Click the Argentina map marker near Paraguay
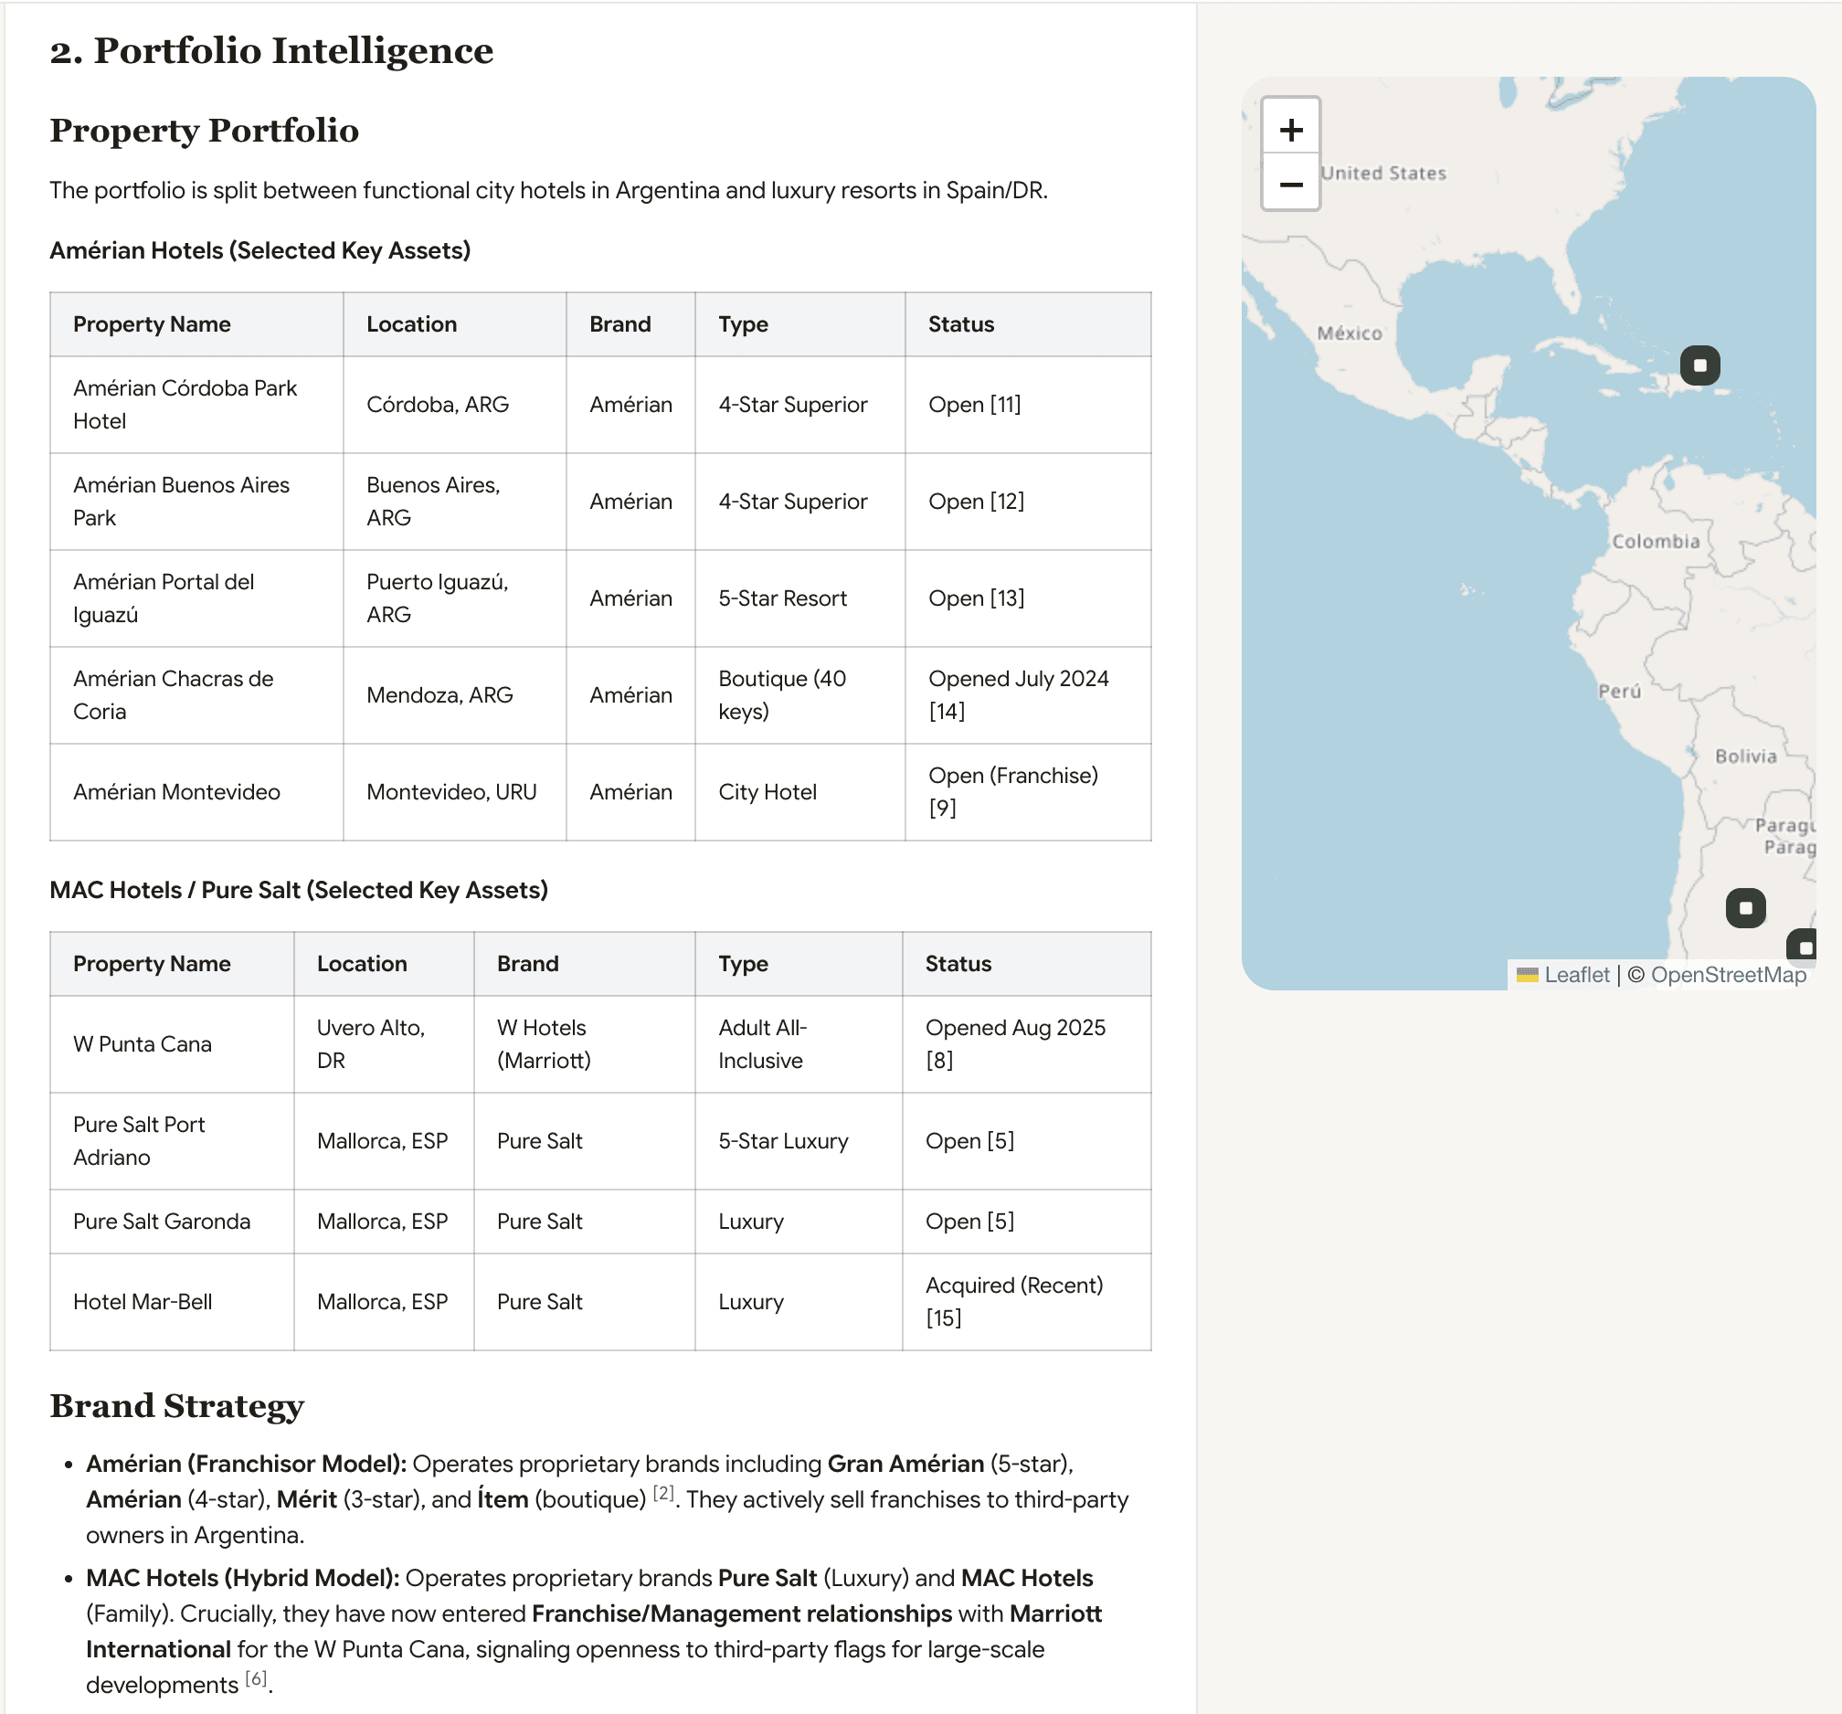Viewport: 1842px width, 1714px height. (x=1745, y=907)
